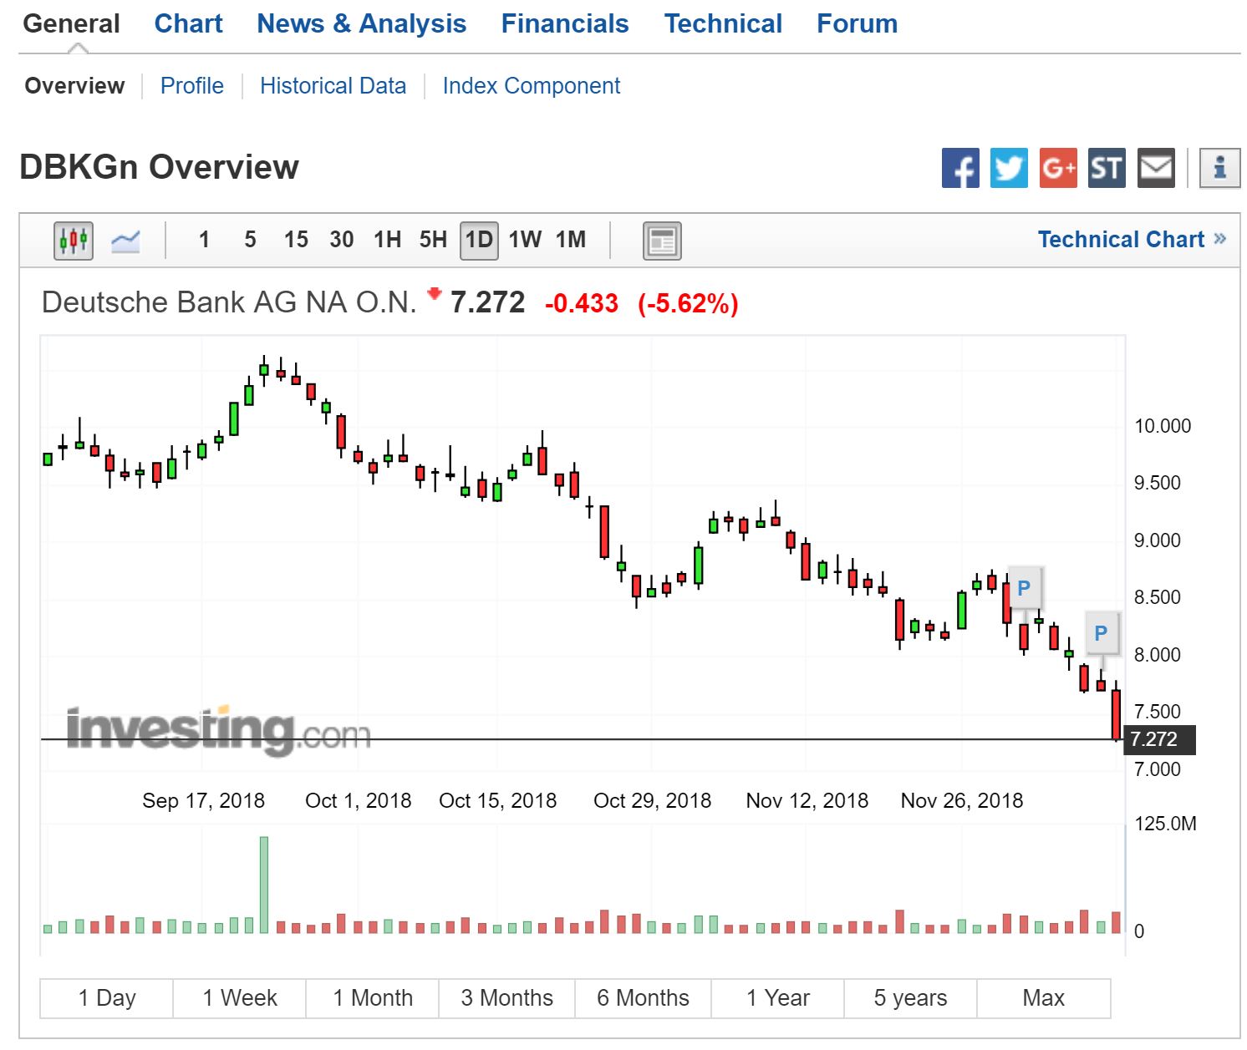Select the 1 minute interval

tap(204, 241)
